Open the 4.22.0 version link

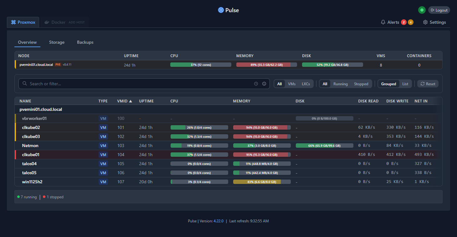(x=218, y=221)
